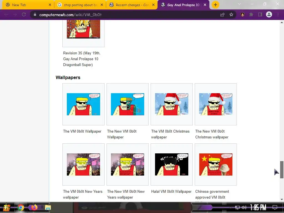Image resolution: width=284 pixels, height=213 pixels.
Task: Click the caption 'The VM 0b0t Wallpaper'
Action: 82,131
